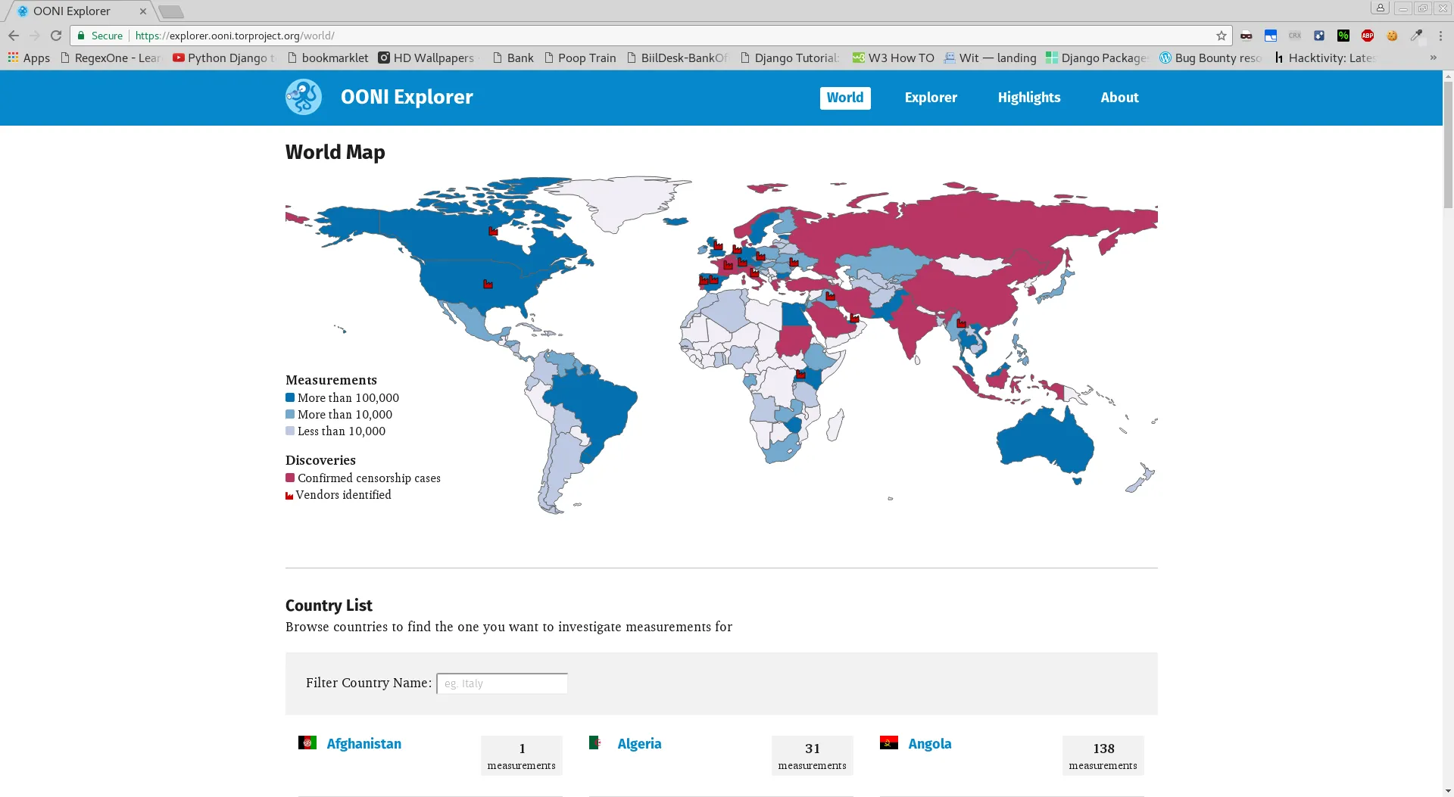Click the Less than 10,000 legend swatch
The width and height of the screenshot is (1454, 797).
pyautogui.click(x=290, y=431)
